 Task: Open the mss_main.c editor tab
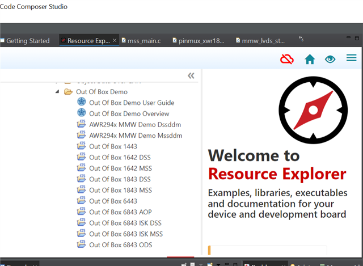coord(141,41)
